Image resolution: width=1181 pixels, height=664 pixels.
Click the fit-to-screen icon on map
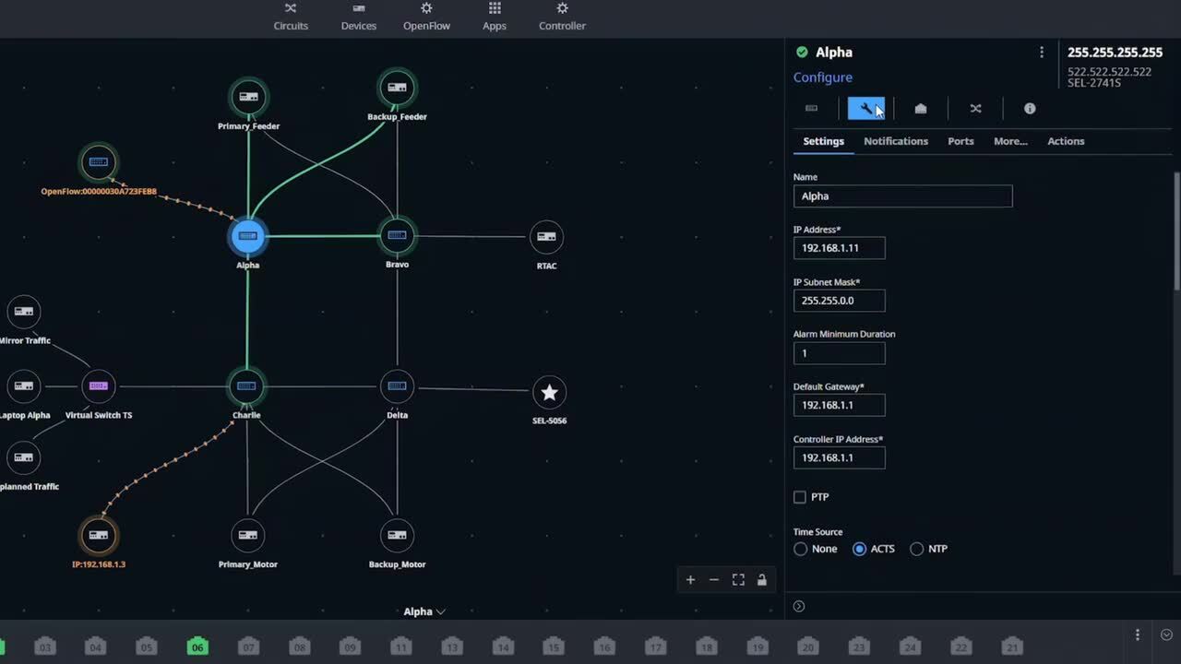[738, 580]
